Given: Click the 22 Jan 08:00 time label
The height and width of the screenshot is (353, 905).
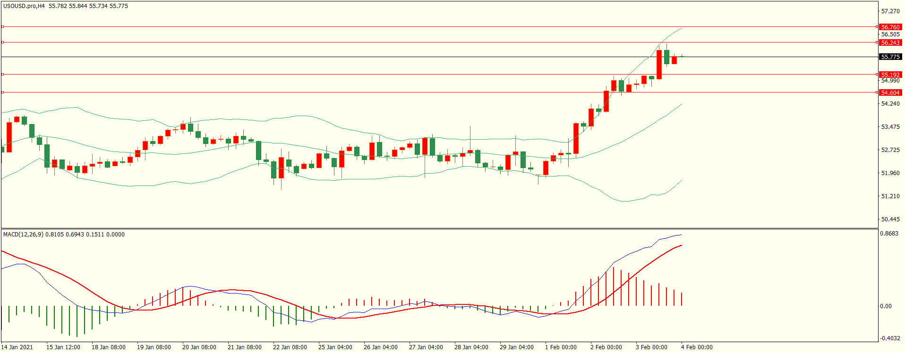Looking at the screenshot, I should pyautogui.click(x=290, y=347).
